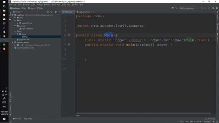Click the red error indicator at editor top-right

pyautogui.click(x=215, y=14)
